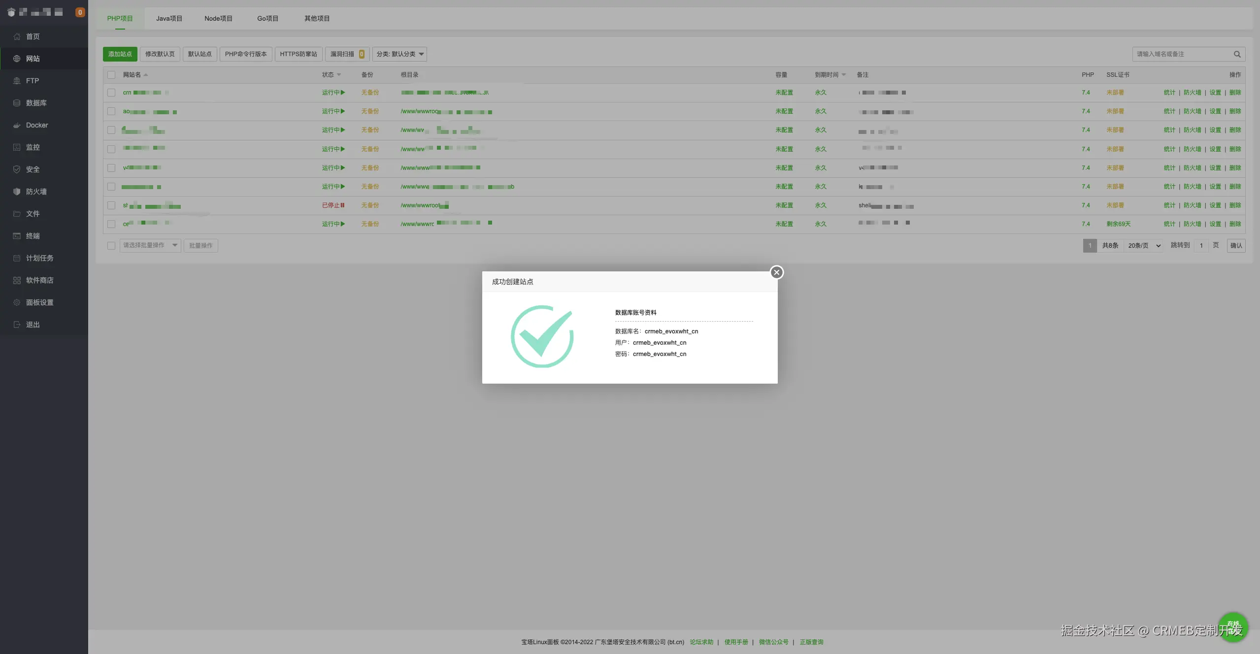Open the 论坛求助 footer link
1260x654 pixels.
[701, 642]
